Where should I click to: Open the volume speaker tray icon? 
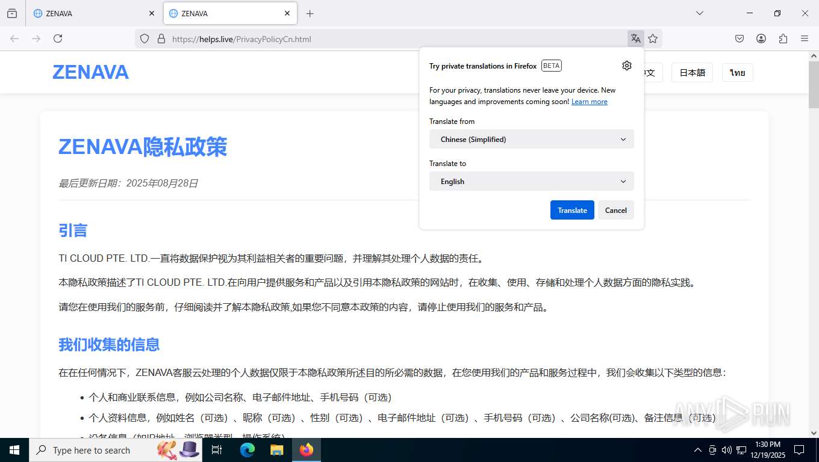[727, 450]
